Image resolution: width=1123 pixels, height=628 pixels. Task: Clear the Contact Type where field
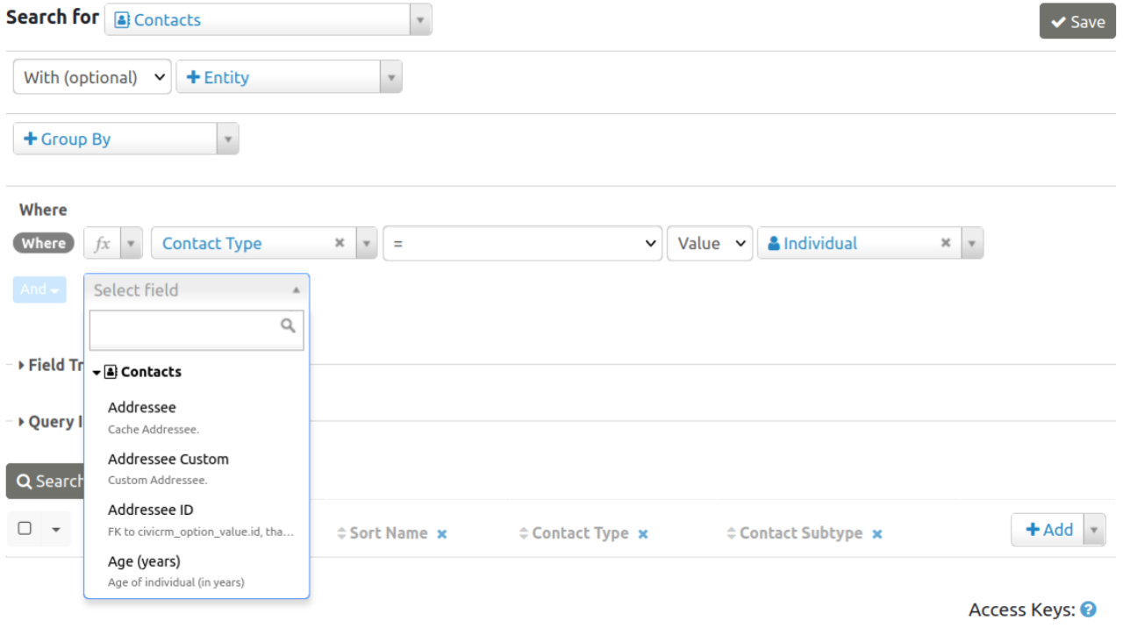pyautogui.click(x=340, y=243)
